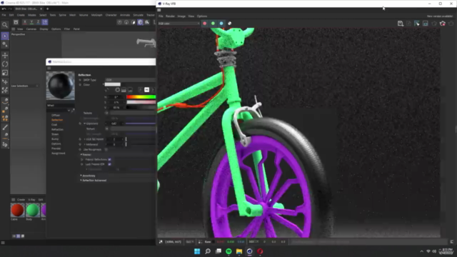
Task: Toggle the coordinate system icon next to Z
Action: (x=45, y=22)
